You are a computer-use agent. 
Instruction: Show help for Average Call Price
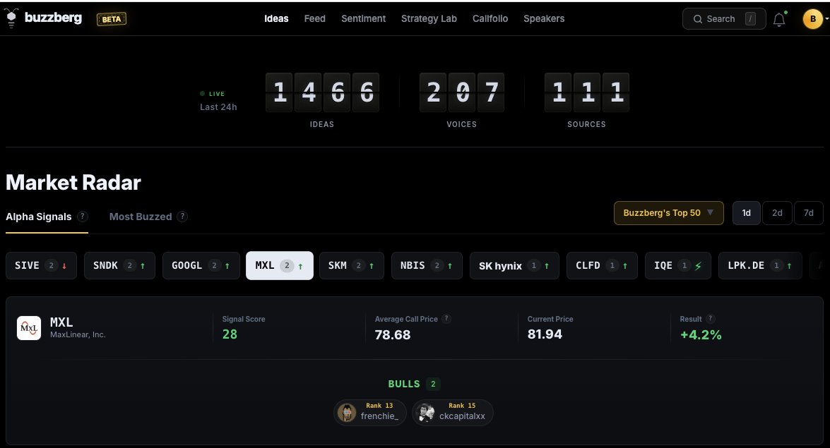click(446, 318)
